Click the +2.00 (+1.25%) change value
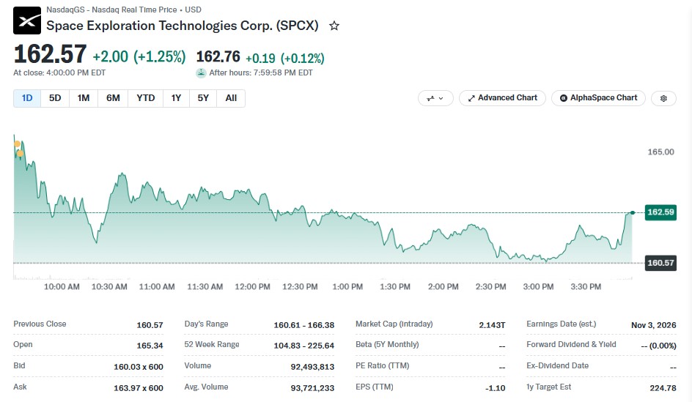The image size is (692, 402). tap(139, 57)
